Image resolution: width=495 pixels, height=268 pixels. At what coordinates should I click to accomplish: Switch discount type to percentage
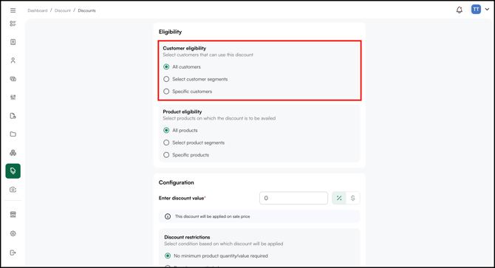[339, 198]
